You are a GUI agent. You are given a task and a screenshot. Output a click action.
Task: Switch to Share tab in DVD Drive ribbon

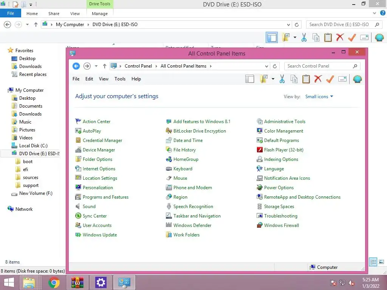[54, 14]
